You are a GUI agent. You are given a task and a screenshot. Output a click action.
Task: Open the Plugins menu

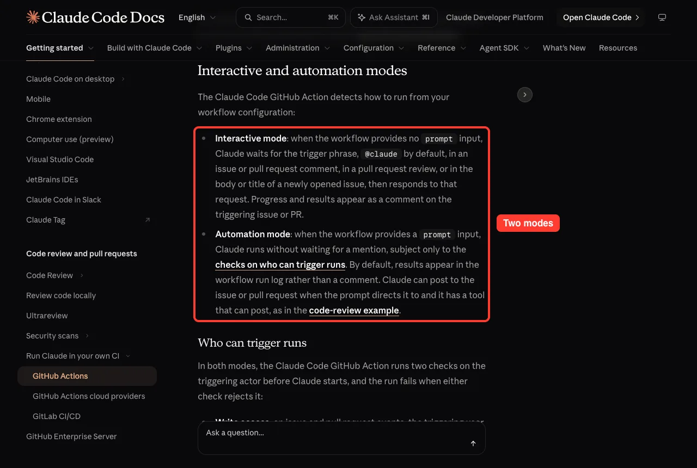coord(234,48)
